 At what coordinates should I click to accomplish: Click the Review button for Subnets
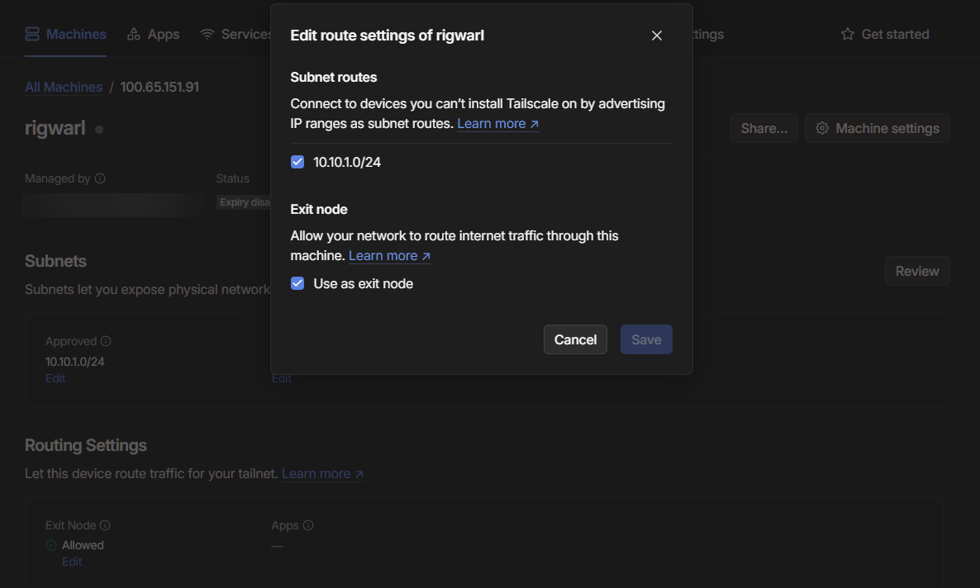click(x=916, y=271)
